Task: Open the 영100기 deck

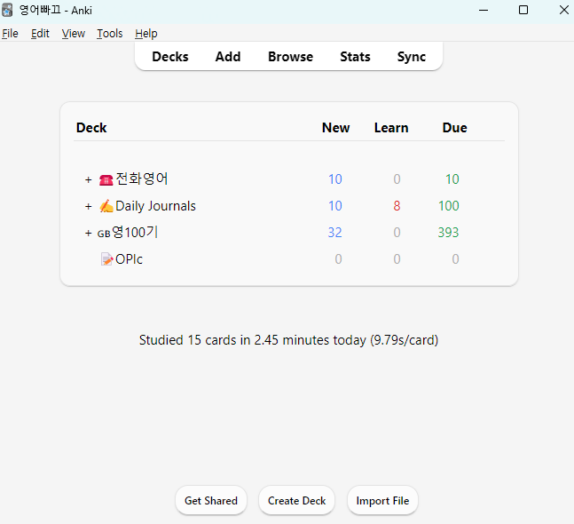Action: (135, 233)
